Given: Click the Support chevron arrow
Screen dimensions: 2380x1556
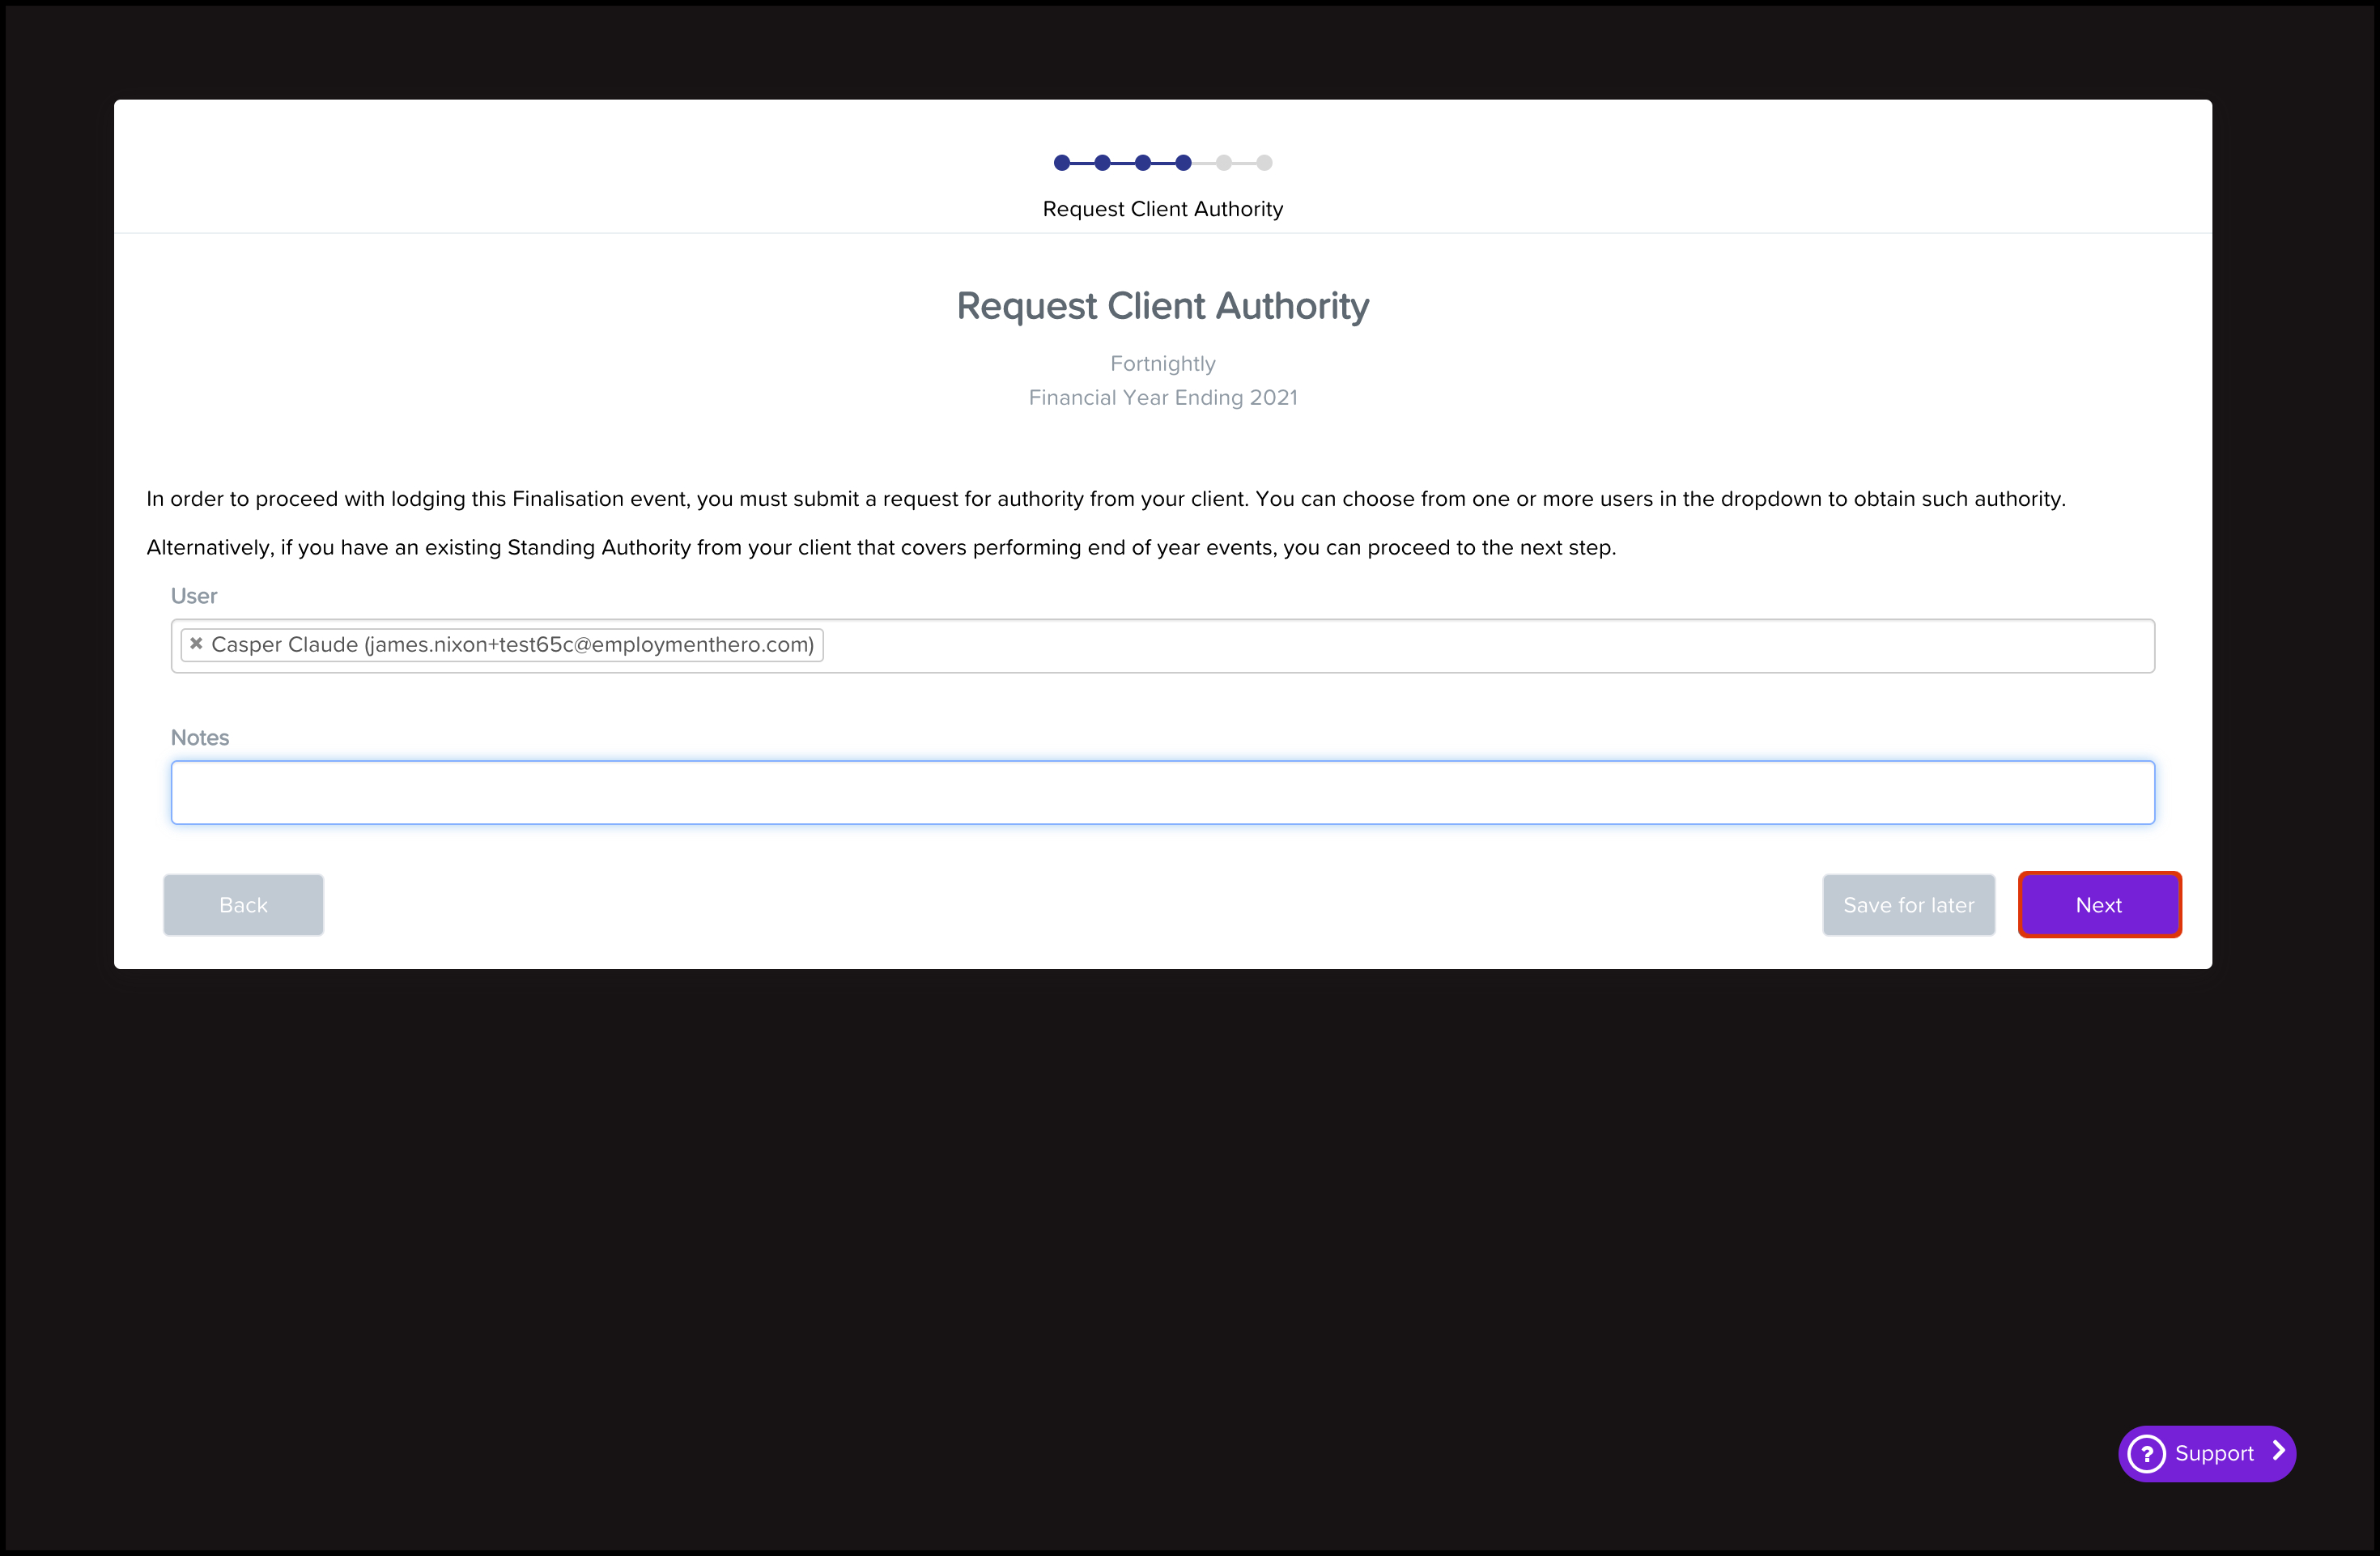Looking at the screenshot, I should click(x=2278, y=1451).
